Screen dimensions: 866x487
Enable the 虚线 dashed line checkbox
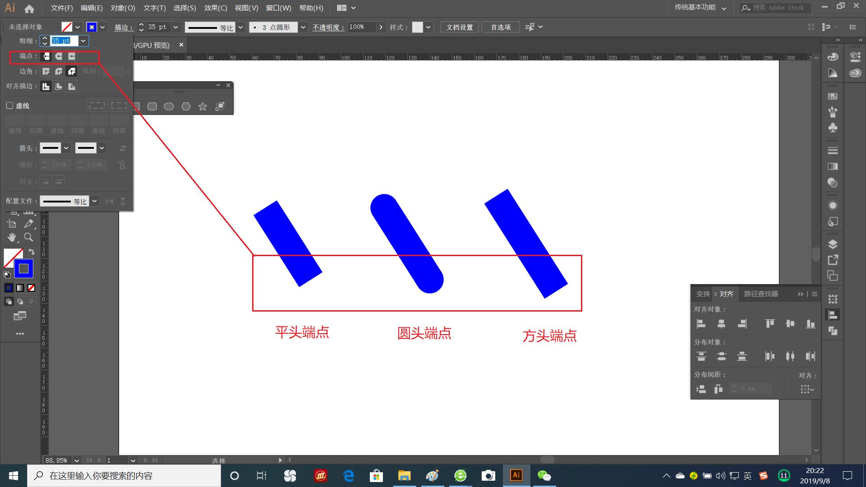point(9,106)
